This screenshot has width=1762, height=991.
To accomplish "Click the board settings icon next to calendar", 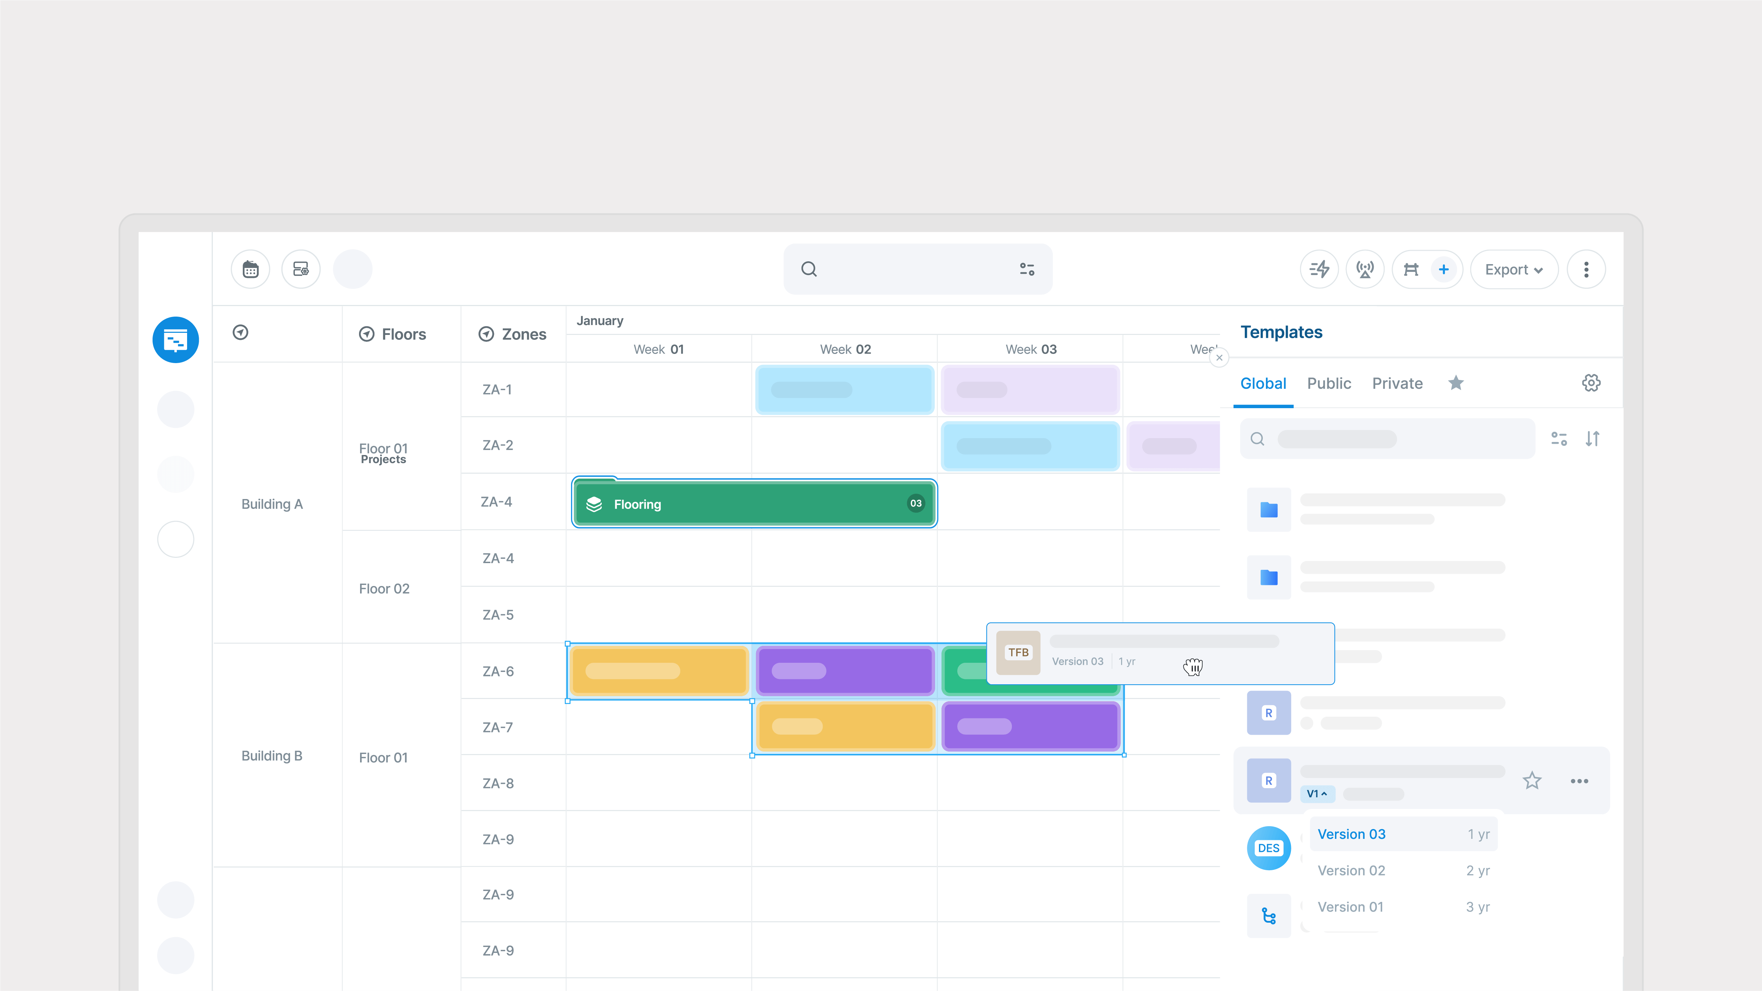I will click(301, 269).
